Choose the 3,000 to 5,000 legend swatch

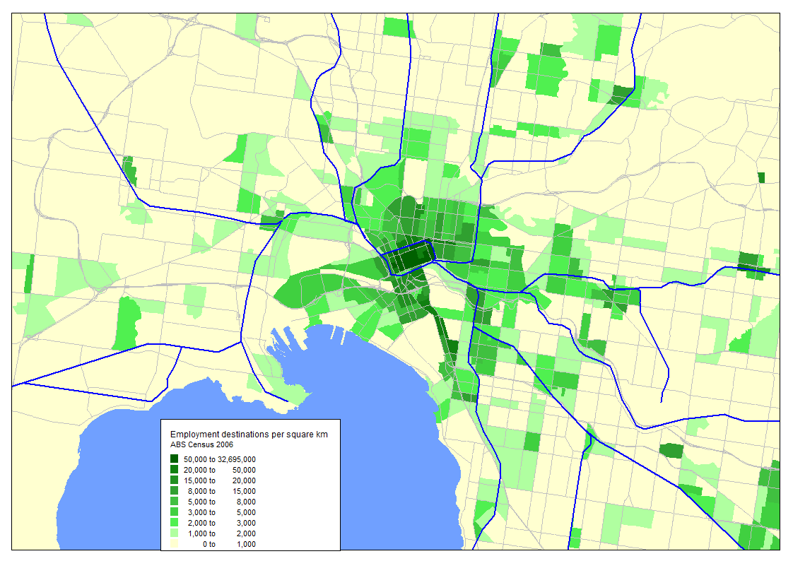[175, 512]
